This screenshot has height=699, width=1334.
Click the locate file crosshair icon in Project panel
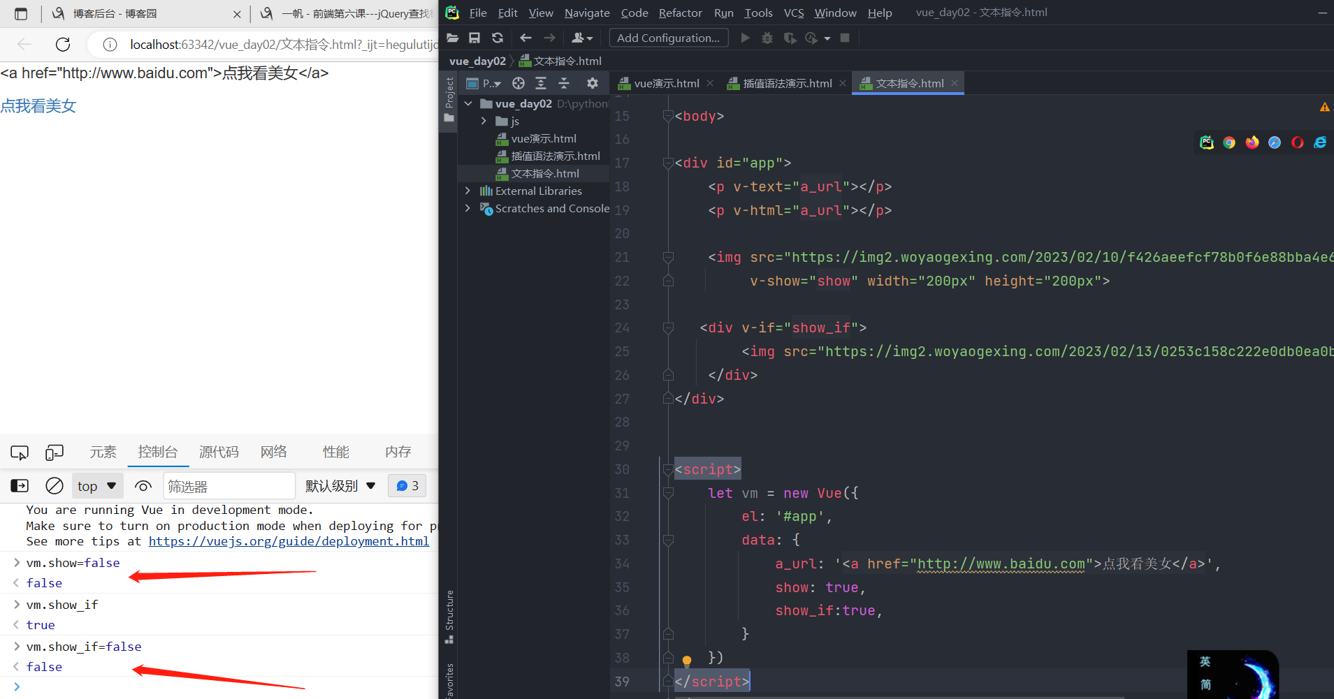518,83
